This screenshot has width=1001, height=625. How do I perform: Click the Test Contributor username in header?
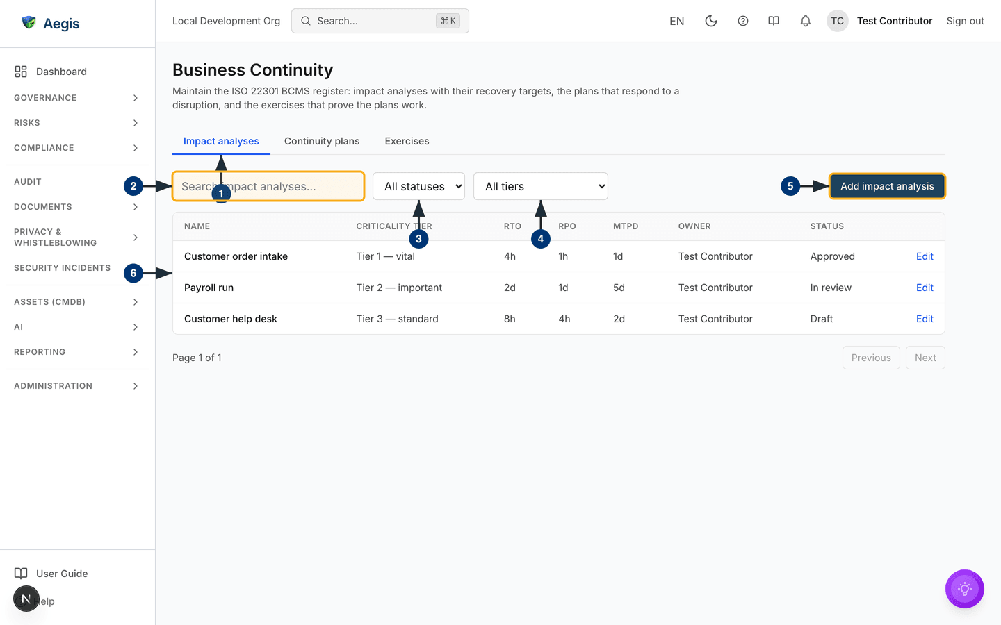pos(894,21)
